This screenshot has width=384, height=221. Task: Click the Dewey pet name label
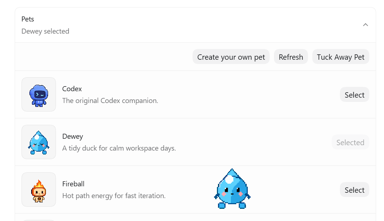pos(73,136)
